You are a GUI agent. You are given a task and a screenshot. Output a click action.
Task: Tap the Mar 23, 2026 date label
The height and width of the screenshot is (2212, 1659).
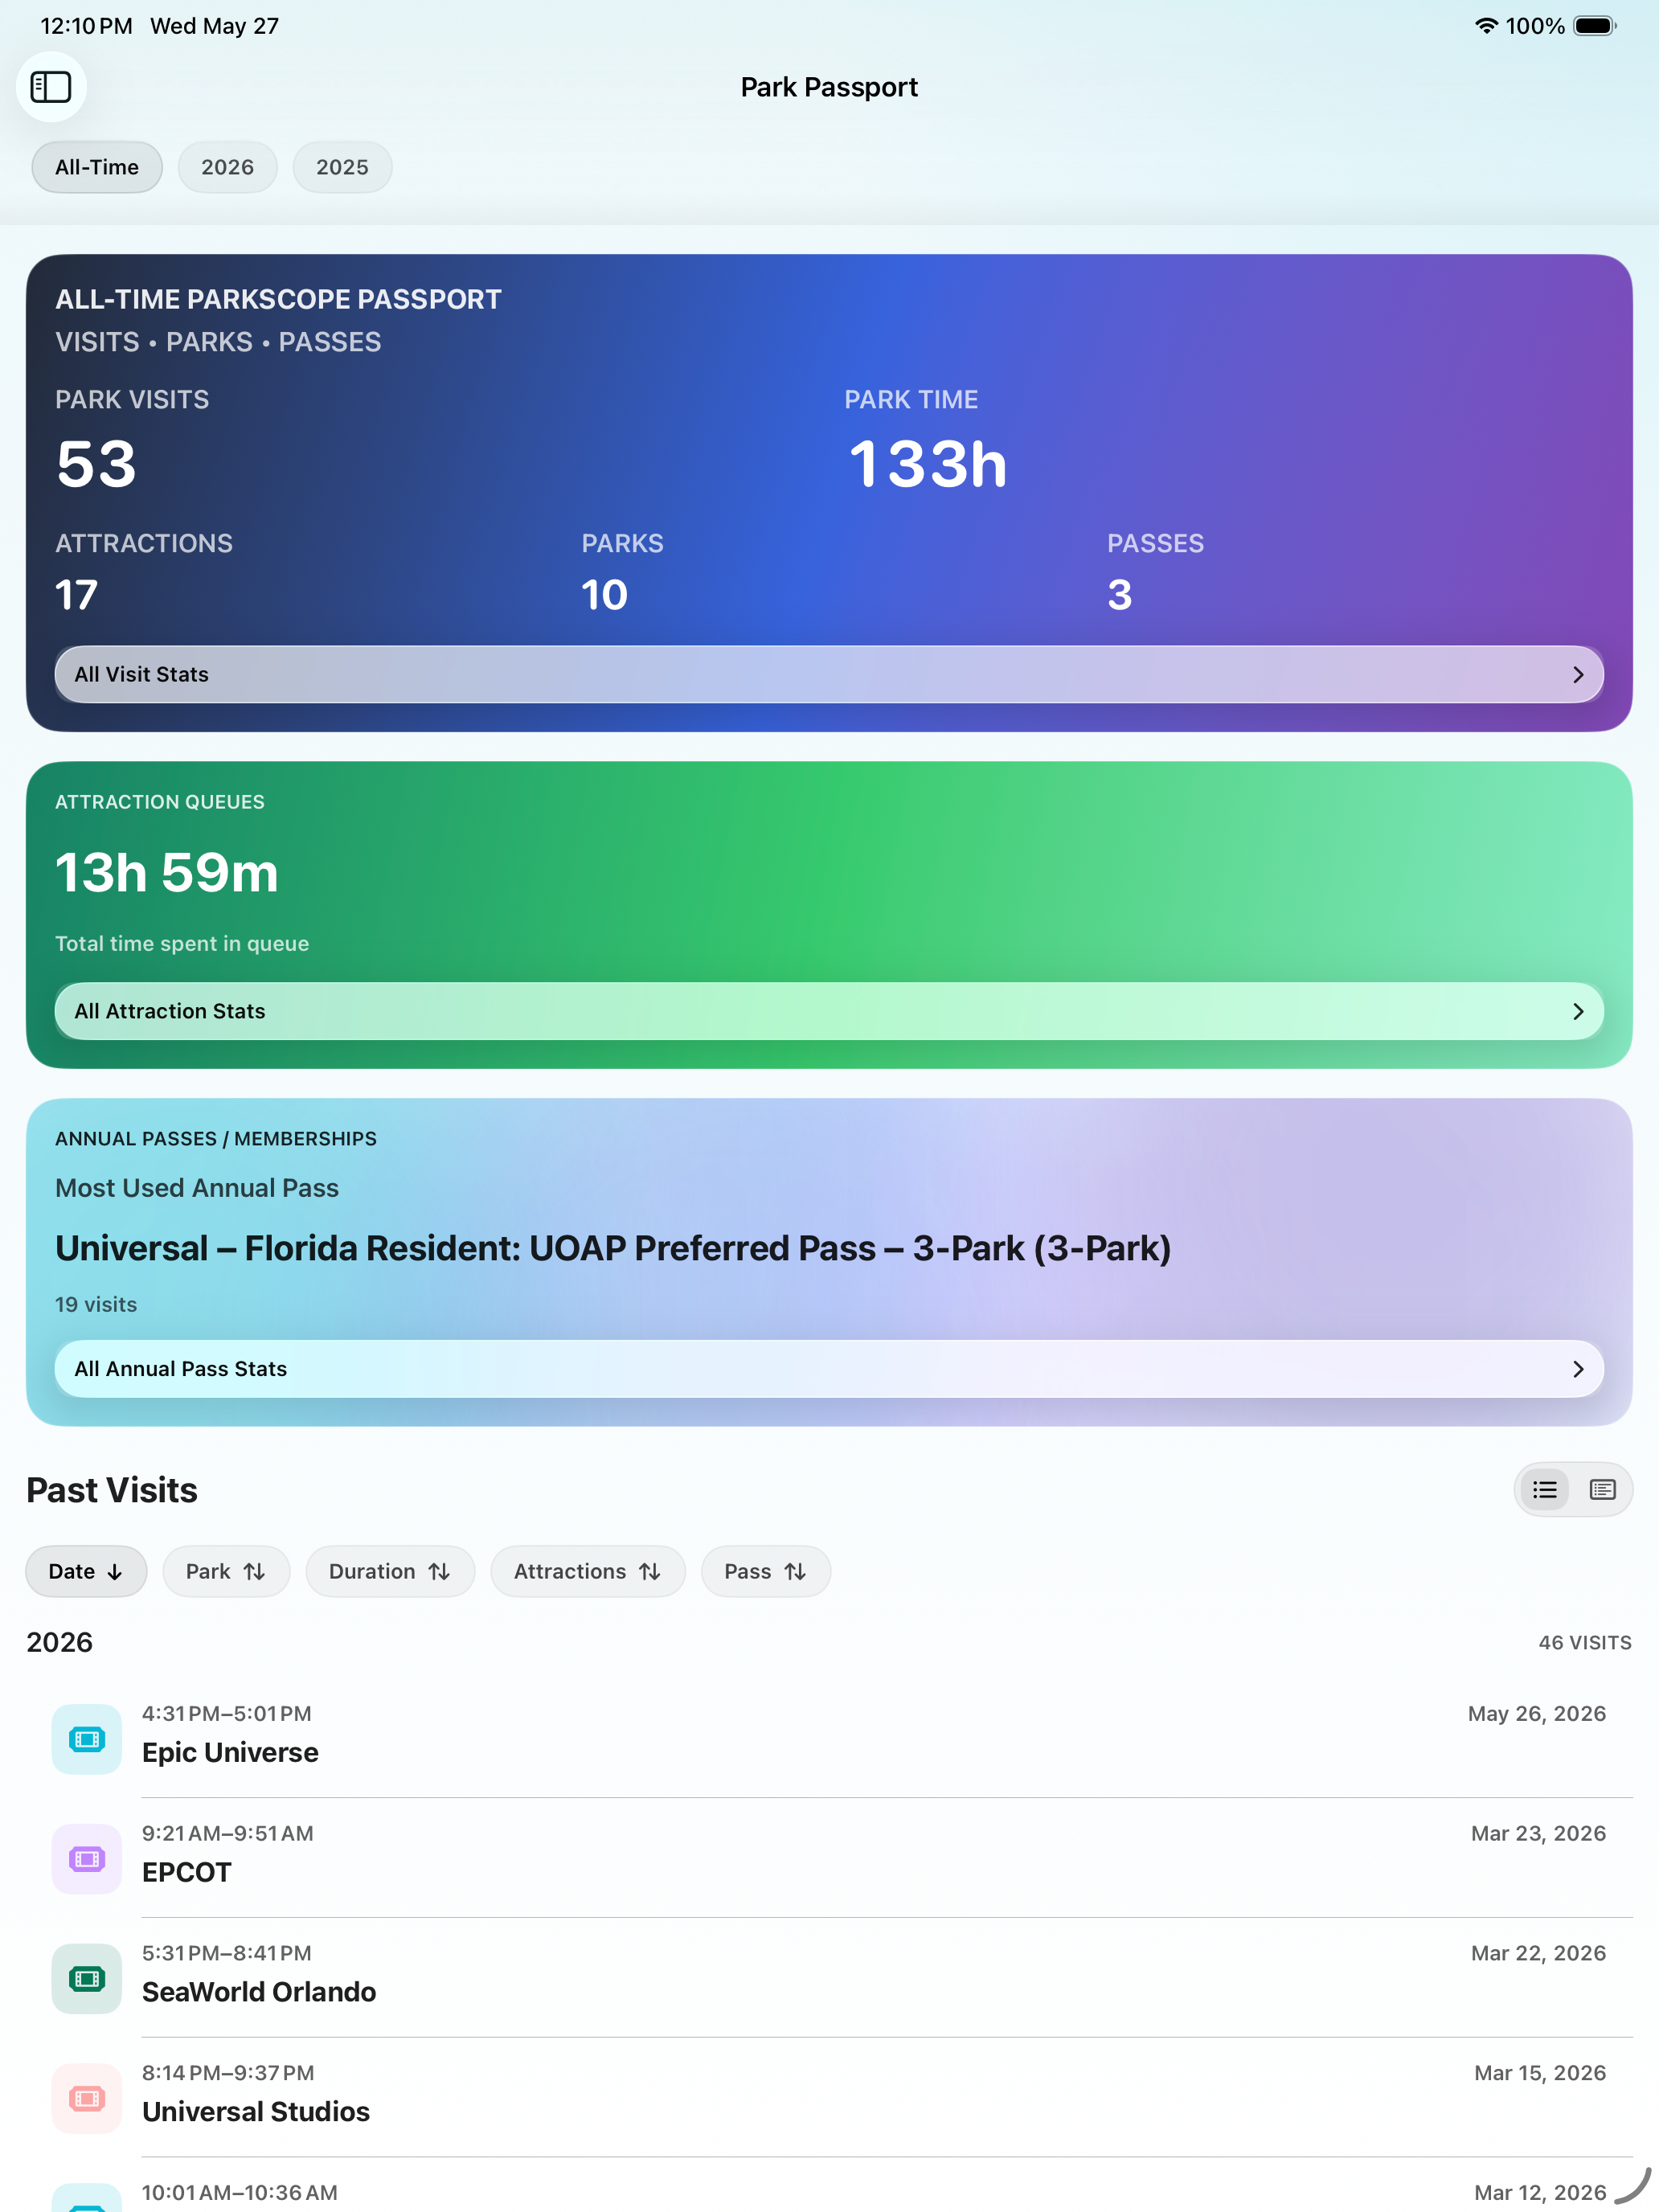(1538, 1833)
